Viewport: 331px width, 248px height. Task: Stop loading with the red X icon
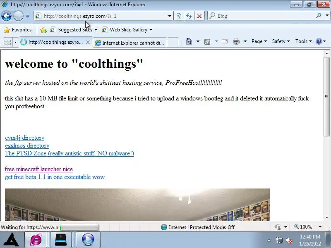coord(199,16)
